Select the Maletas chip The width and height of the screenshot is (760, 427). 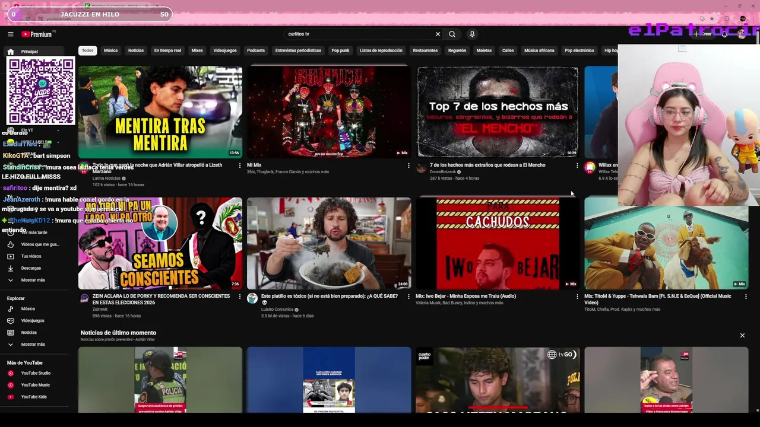(x=484, y=50)
